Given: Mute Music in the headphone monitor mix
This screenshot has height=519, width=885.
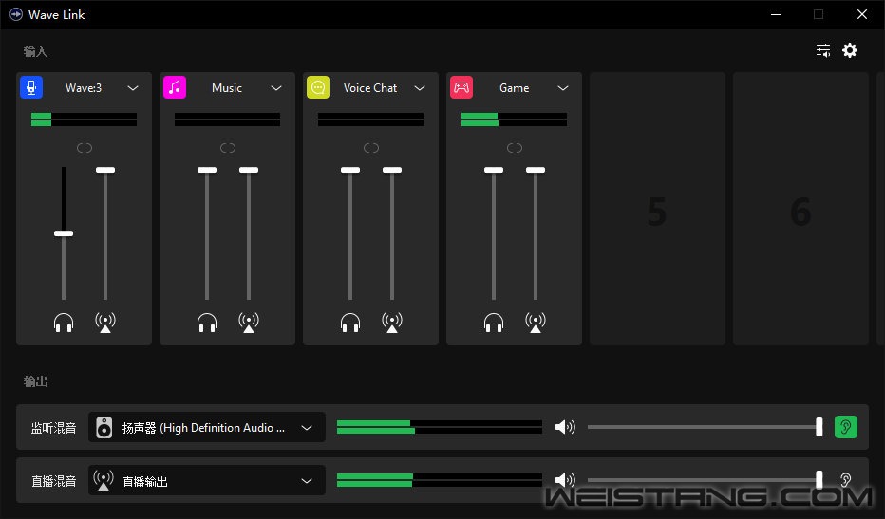Looking at the screenshot, I should coord(207,323).
